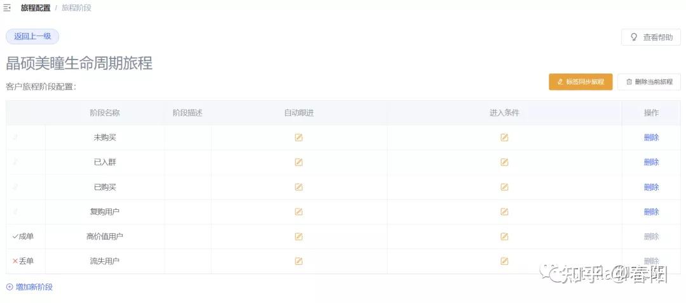Click the sidebar collapse menu icon
Viewport: 686px width, 303px height.
click(x=7, y=8)
